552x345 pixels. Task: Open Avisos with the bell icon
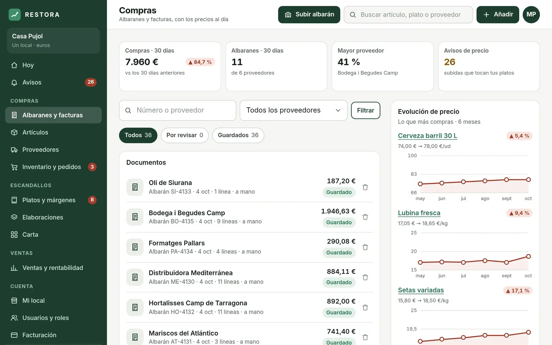[x=53, y=82]
